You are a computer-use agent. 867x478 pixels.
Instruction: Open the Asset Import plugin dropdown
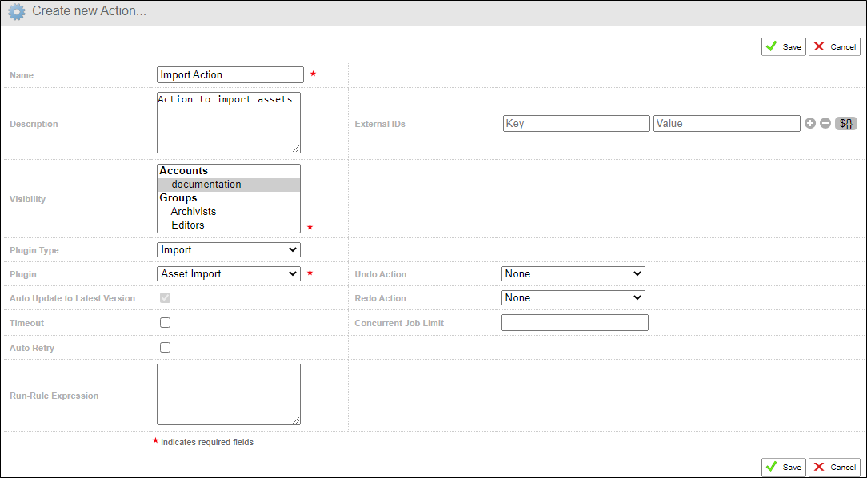click(228, 273)
